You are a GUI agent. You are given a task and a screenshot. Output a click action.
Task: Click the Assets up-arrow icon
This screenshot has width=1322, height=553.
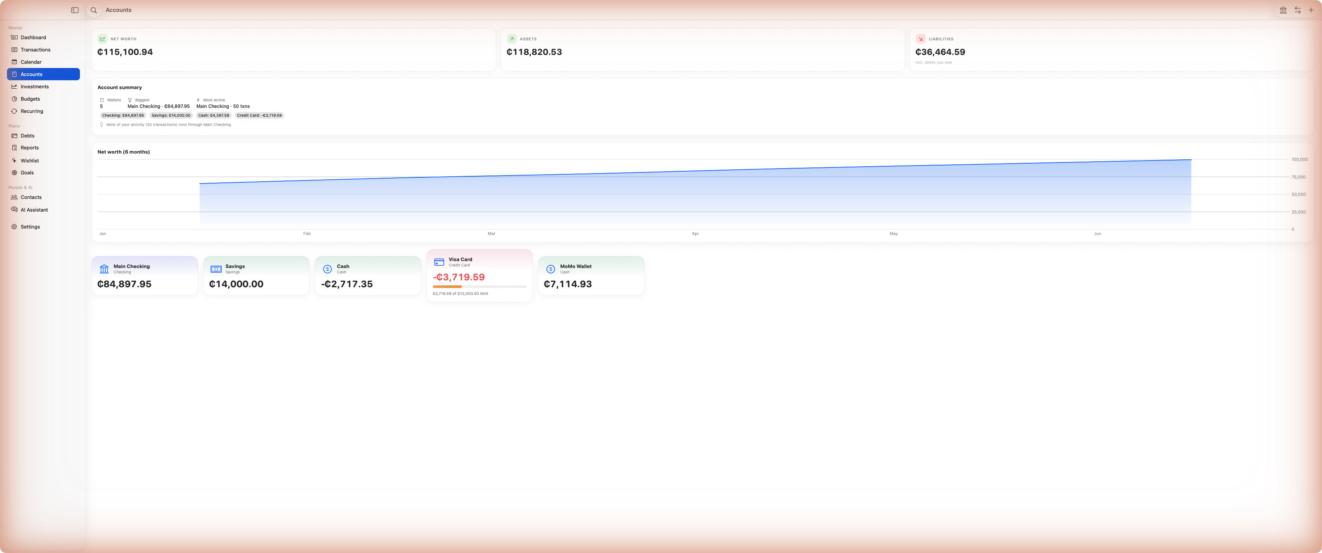pyautogui.click(x=511, y=39)
